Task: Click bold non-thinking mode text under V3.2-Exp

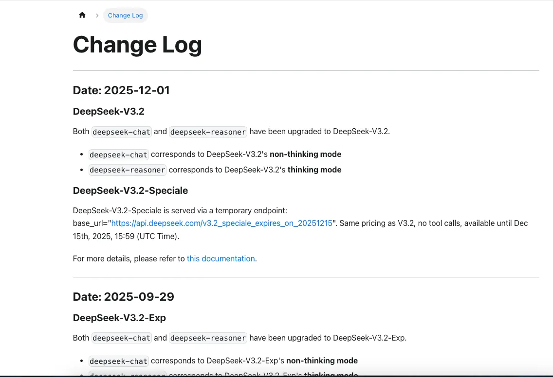Action: tap(322, 361)
